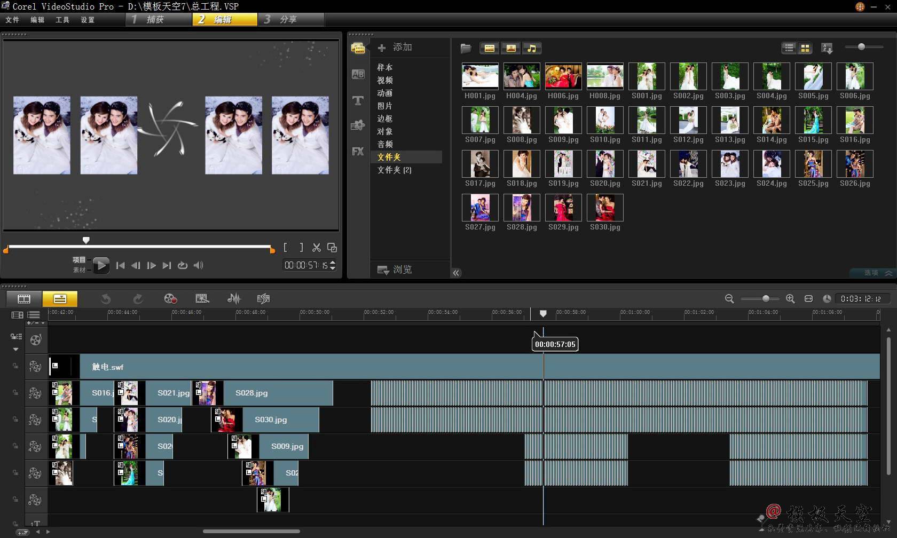897x538 pixels.
Task: Open the Auto Music / Track motion icon
Action: tap(263, 299)
